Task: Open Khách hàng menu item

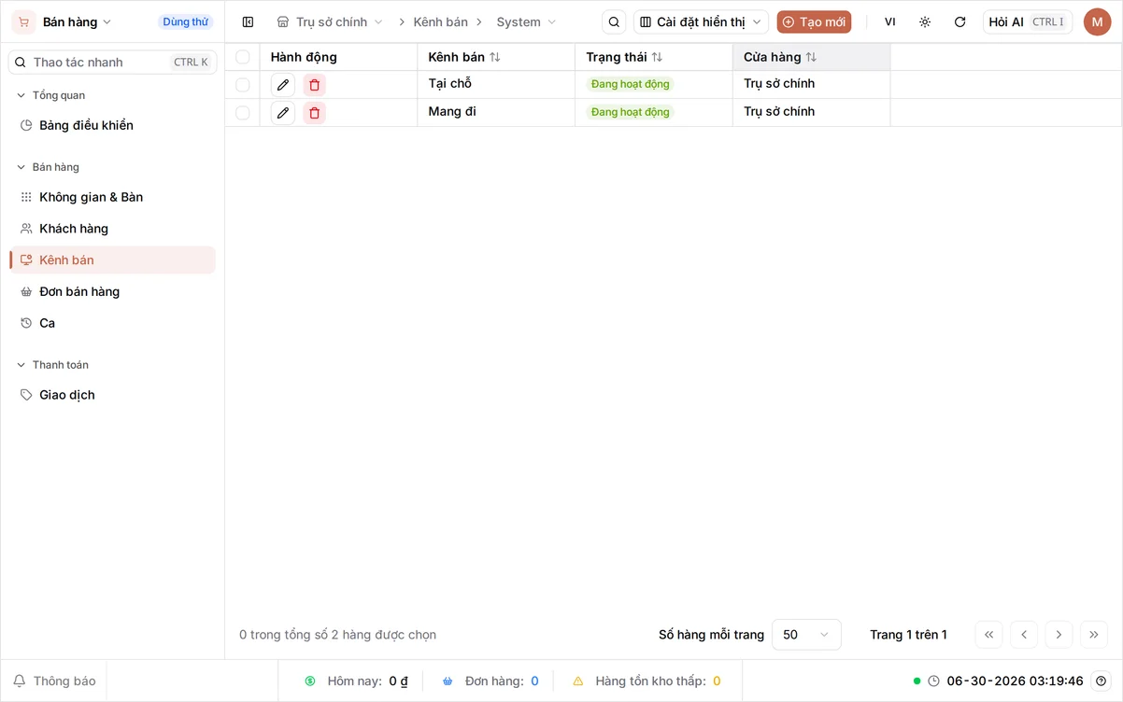Action: (x=112, y=229)
